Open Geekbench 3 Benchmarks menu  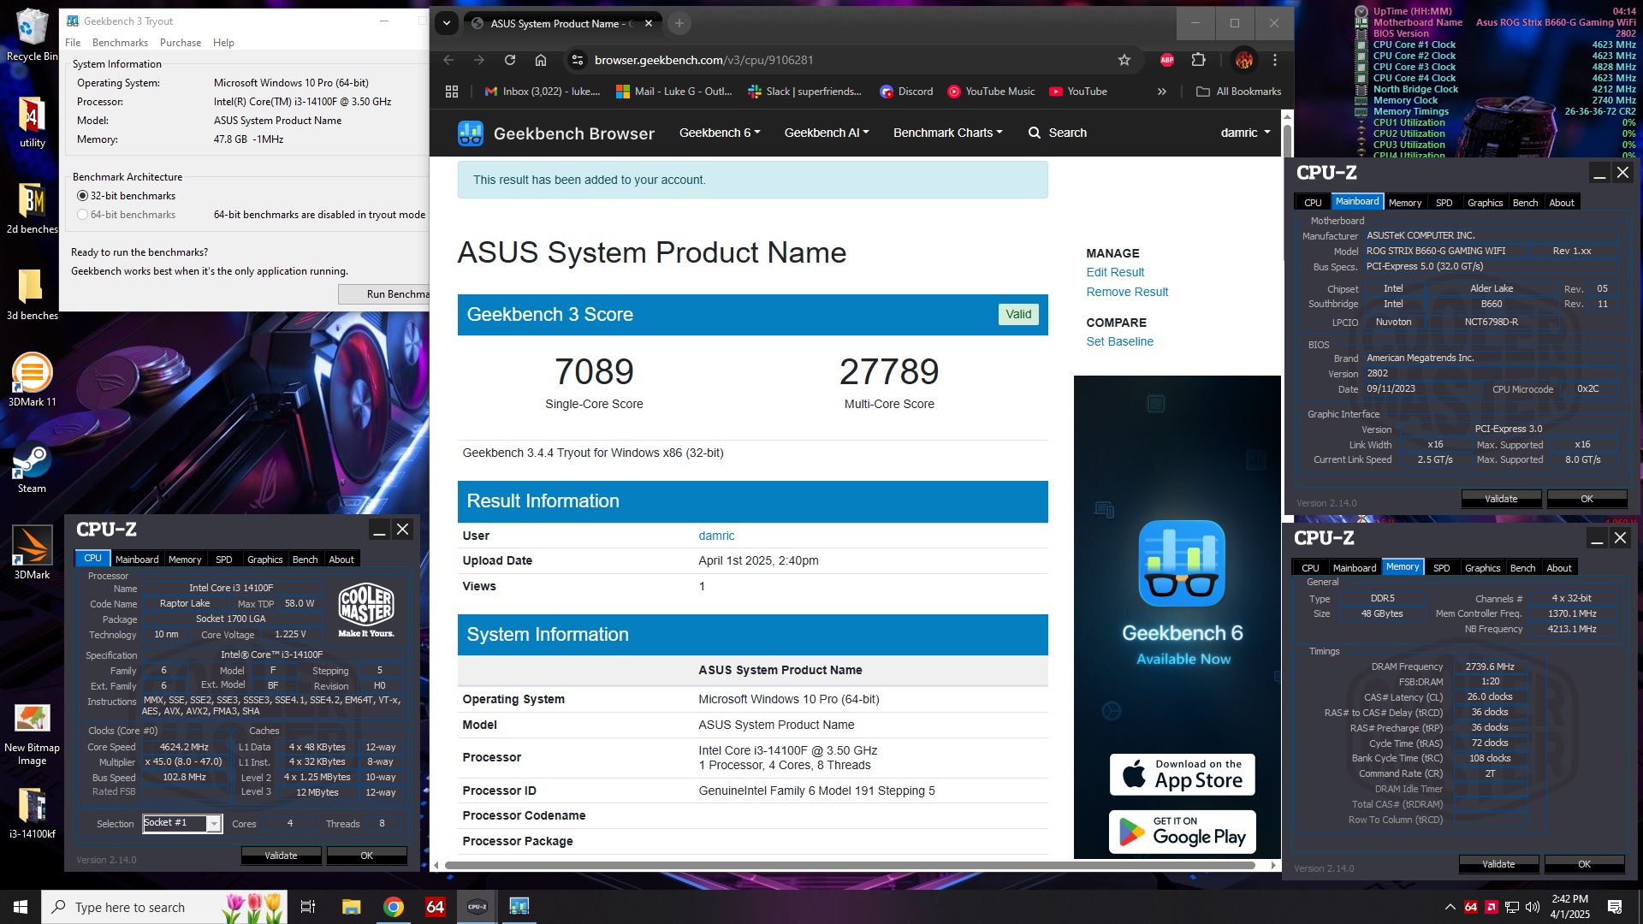(120, 43)
